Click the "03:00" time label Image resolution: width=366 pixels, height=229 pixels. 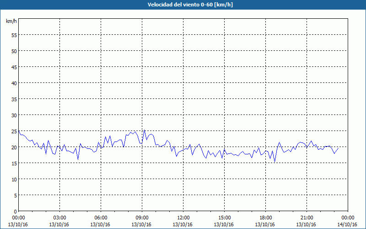pyautogui.click(x=60, y=218)
